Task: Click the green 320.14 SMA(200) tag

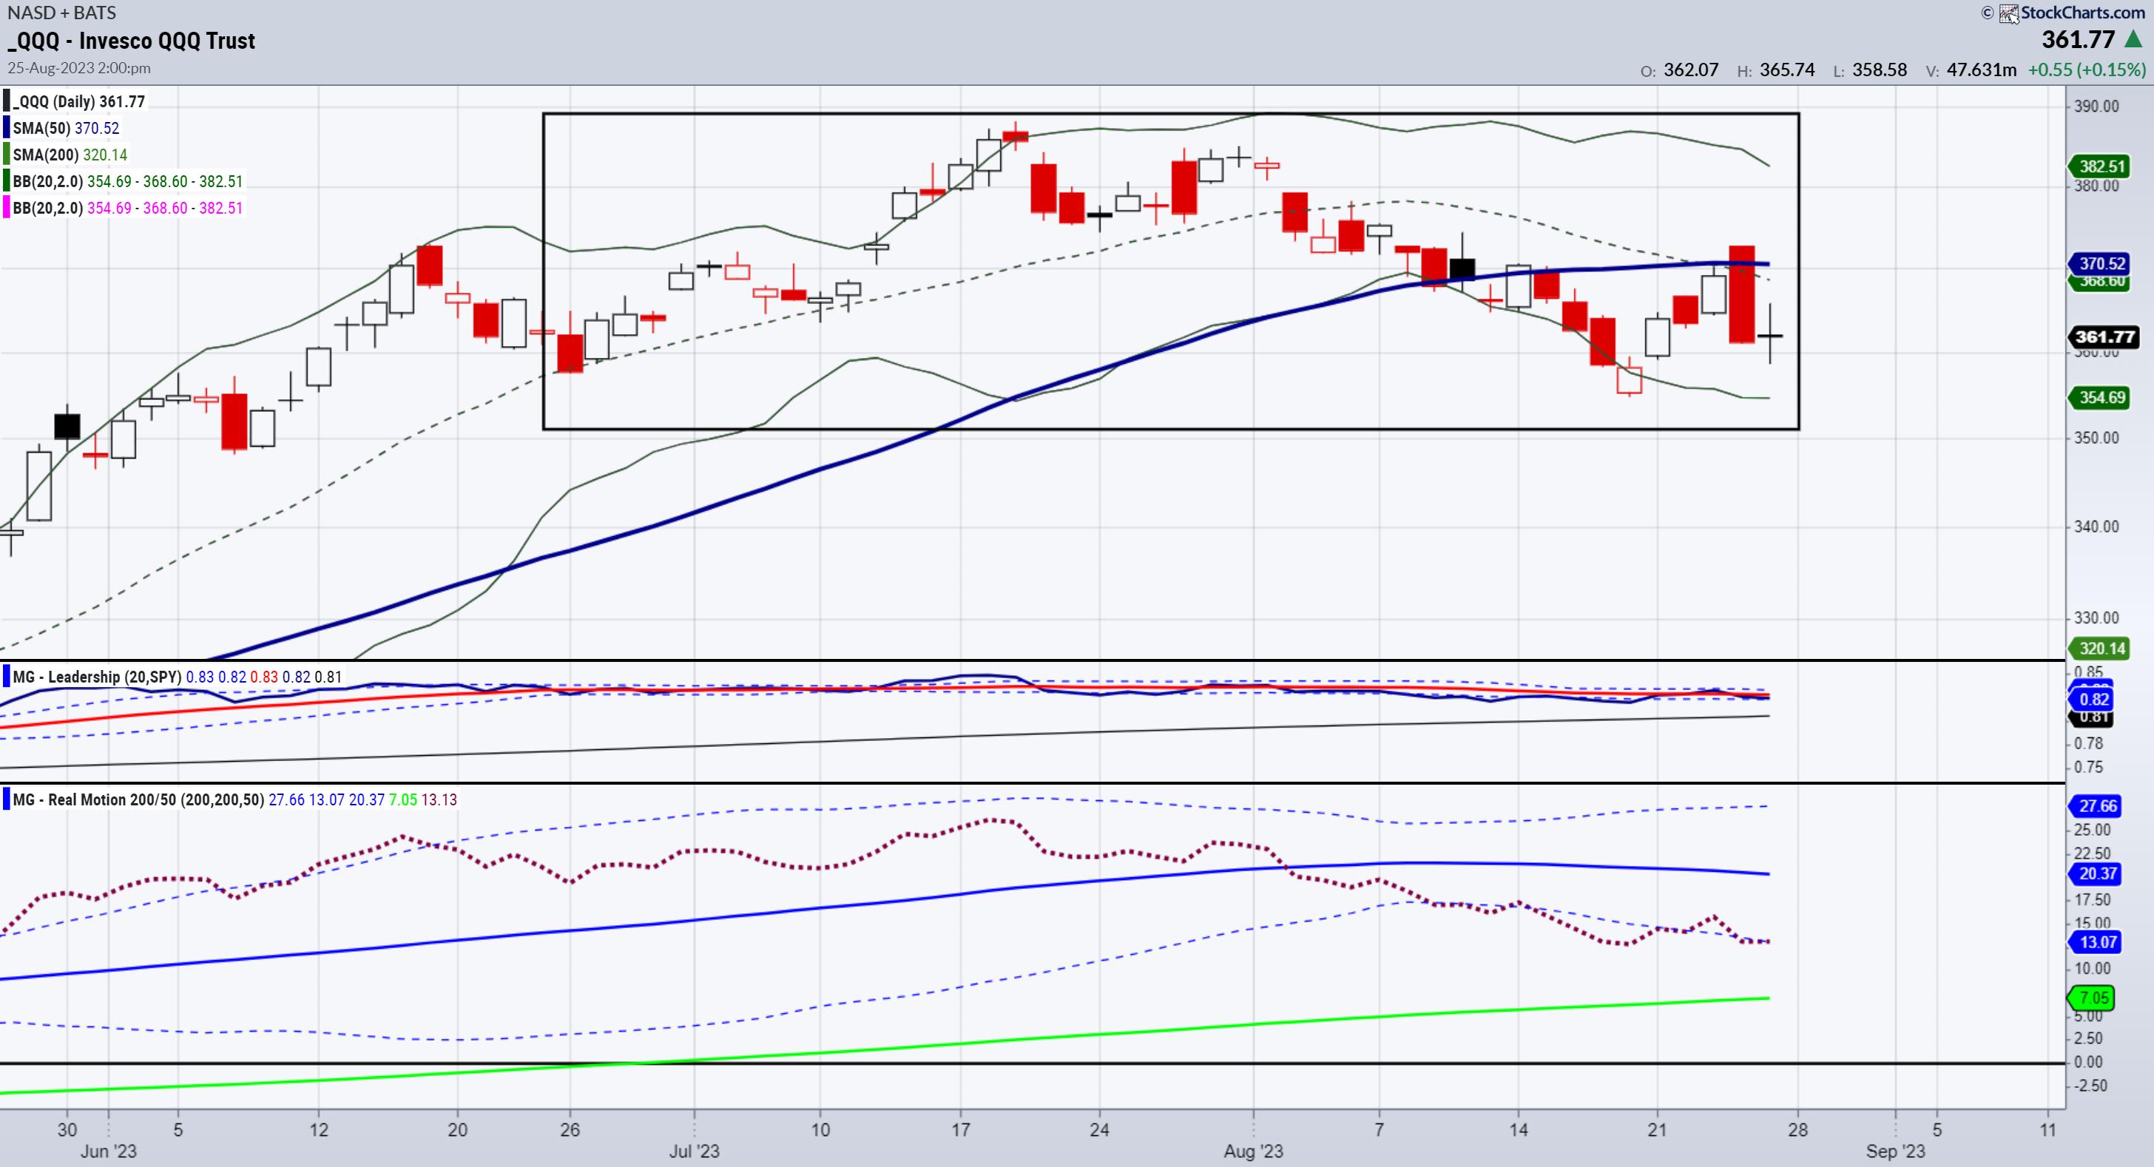Action: [2102, 648]
